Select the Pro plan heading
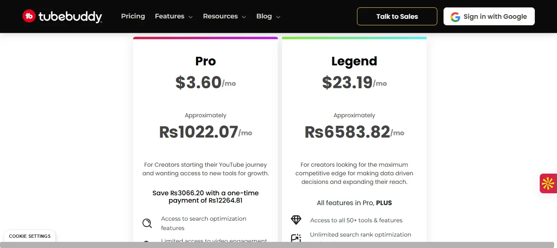The image size is (557, 248). (x=205, y=61)
